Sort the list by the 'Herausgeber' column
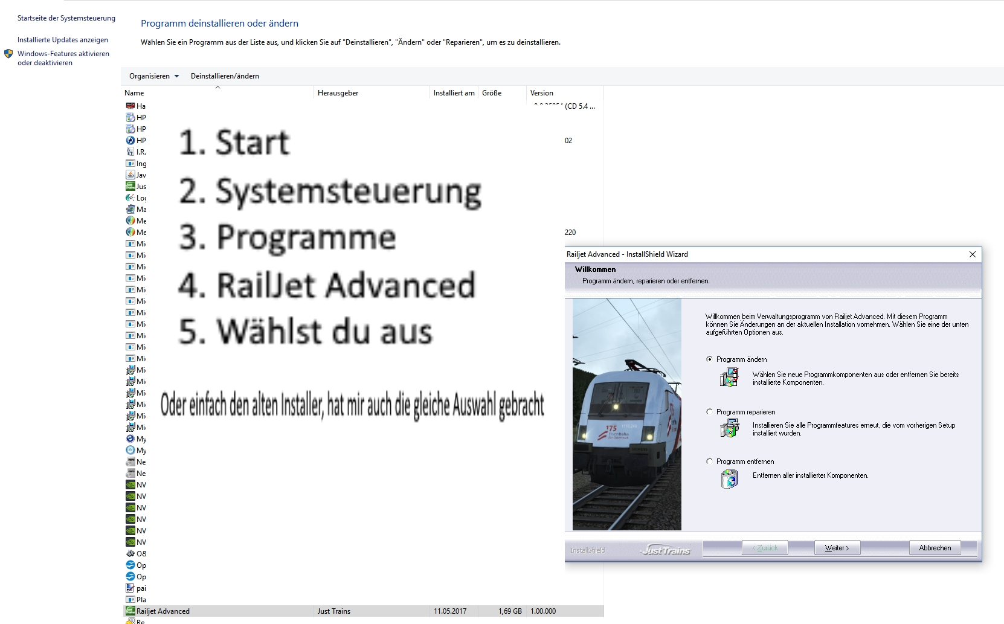 [x=372, y=93]
